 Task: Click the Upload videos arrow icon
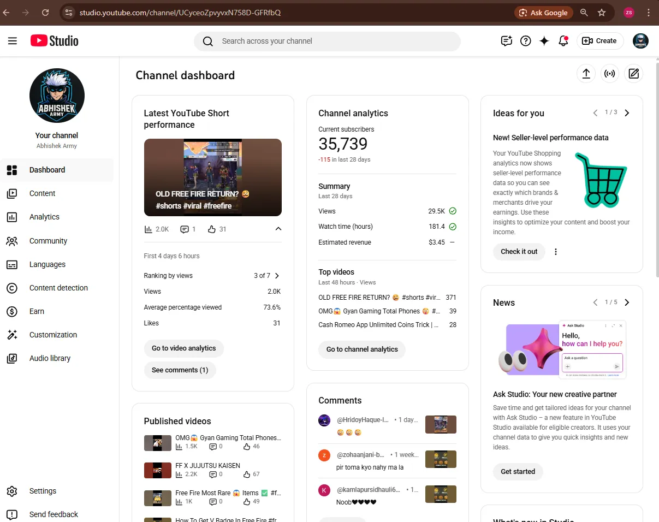[x=586, y=74]
